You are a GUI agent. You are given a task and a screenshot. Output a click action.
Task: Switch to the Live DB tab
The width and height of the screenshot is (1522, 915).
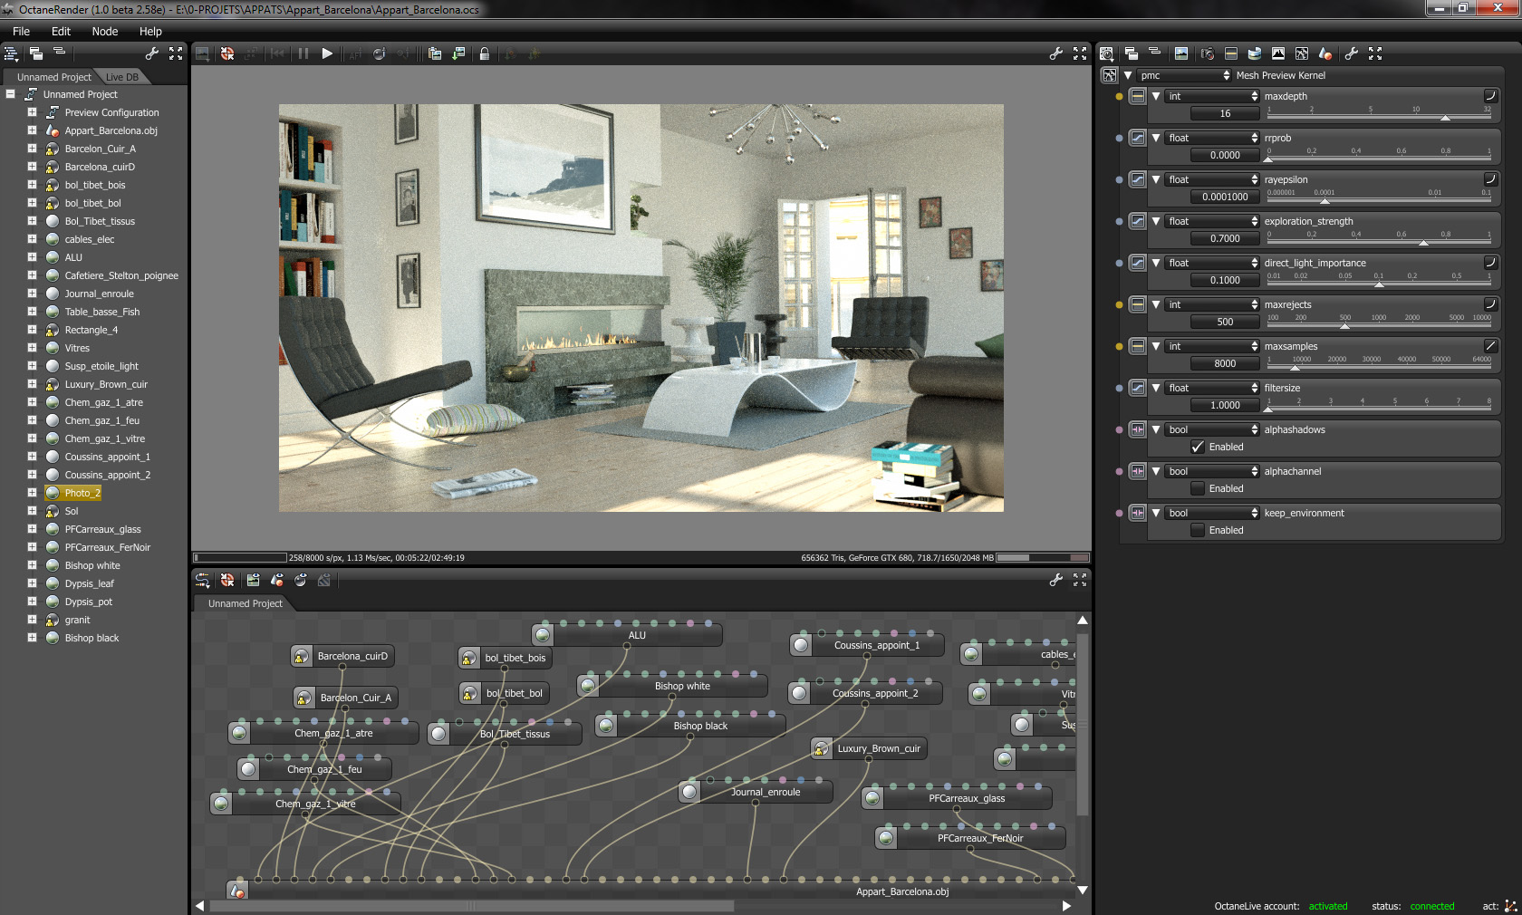pos(122,77)
